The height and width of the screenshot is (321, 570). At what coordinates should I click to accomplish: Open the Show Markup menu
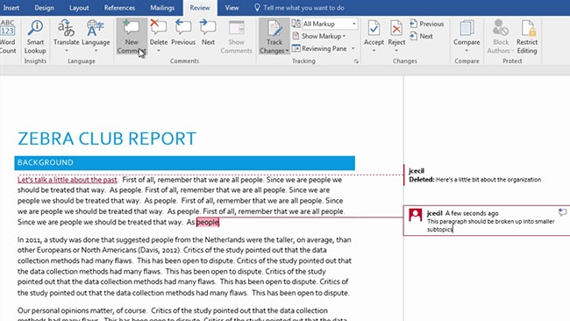pos(319,36)
